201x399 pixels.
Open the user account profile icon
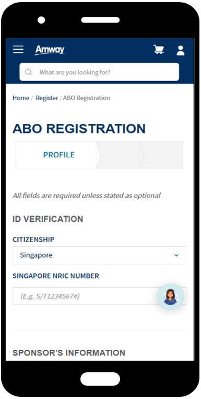coord(181,50)
